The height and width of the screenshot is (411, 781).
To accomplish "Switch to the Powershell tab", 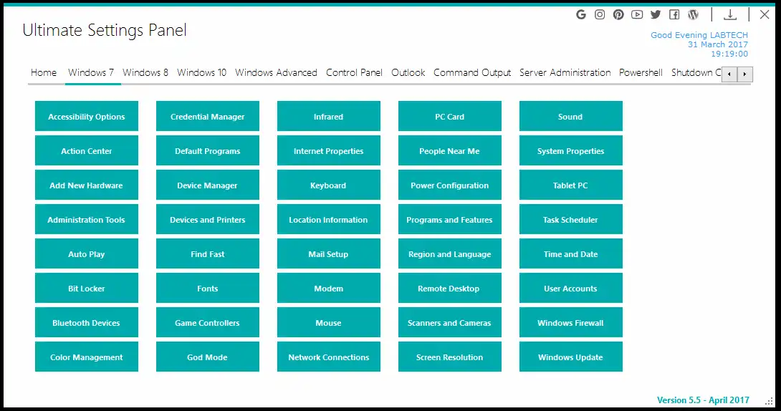I will coord(641,72).
